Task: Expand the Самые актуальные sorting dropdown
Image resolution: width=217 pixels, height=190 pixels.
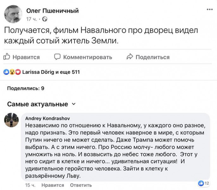Action: (74, 104)
